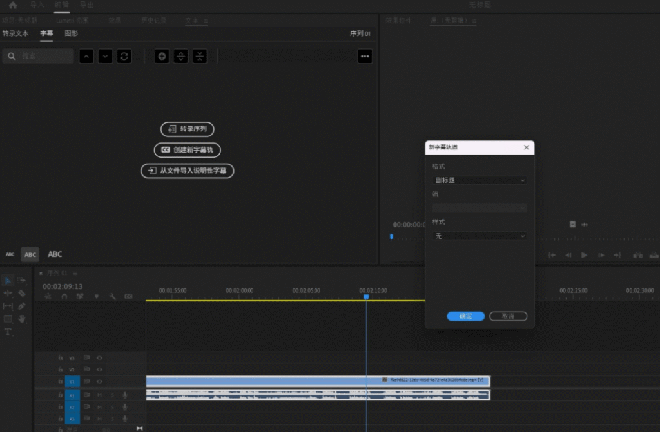This screenshot has width=660, height=432.
Task: Toggle lock on V1 track
Action: (x=60, y=382)
